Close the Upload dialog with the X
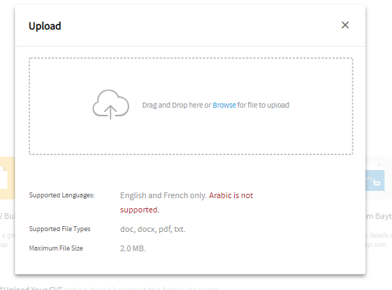Image resolution: width=392 pixels, height=290 pixels. [345, 25]
